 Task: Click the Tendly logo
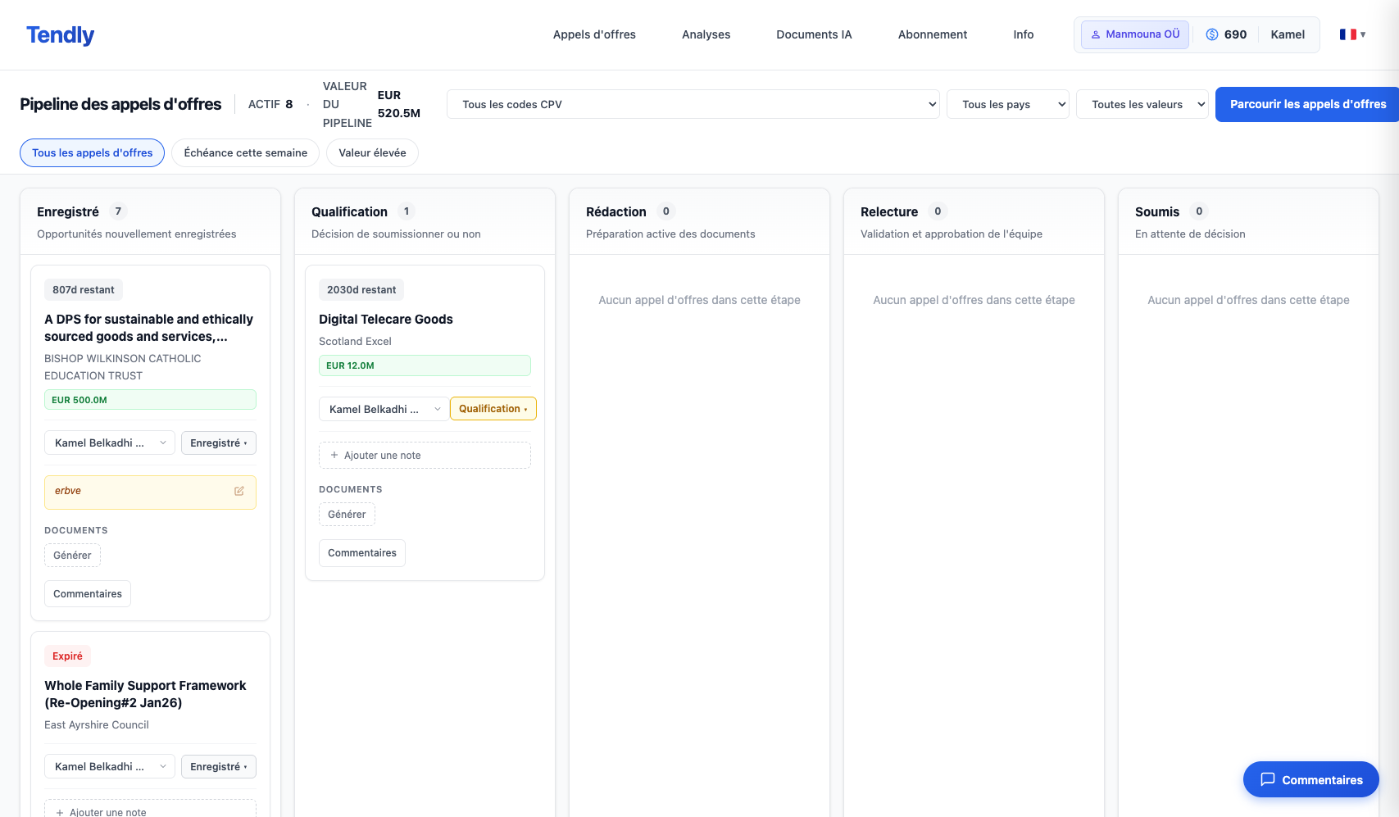tap(60, 35)
